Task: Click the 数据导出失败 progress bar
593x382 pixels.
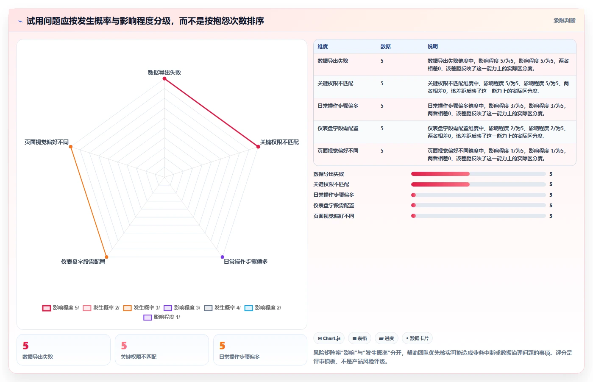Action: coord(479,174)
